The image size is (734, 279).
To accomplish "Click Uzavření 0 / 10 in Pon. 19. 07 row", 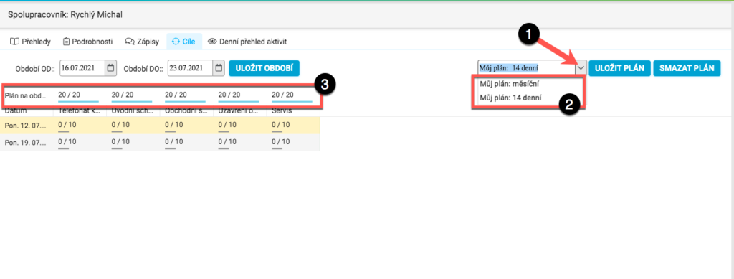I will (x=227, y=142).
